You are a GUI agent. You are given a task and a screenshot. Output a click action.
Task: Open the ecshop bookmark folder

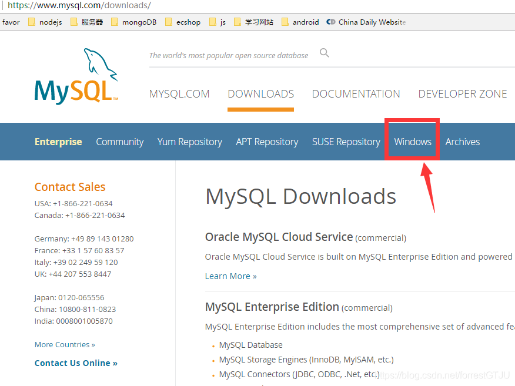[183, 22]
